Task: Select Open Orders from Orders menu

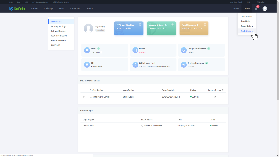Action: 246,16
